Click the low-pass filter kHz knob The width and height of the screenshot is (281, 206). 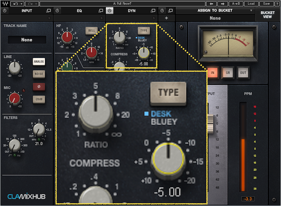coord(39,129)
